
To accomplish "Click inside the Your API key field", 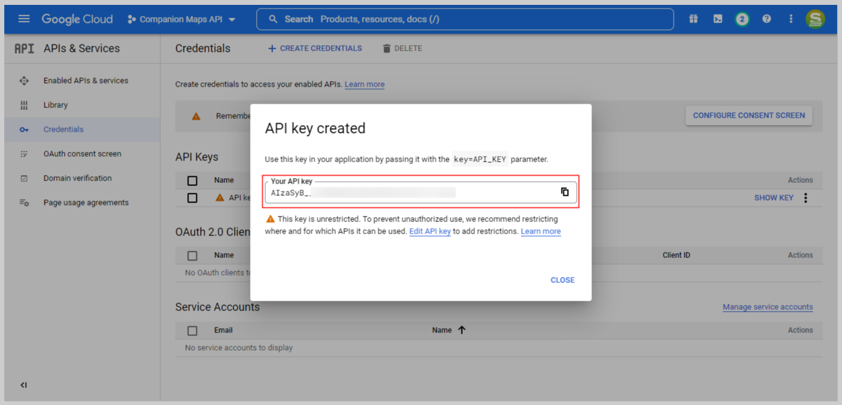I will click(x=421, y=192).
